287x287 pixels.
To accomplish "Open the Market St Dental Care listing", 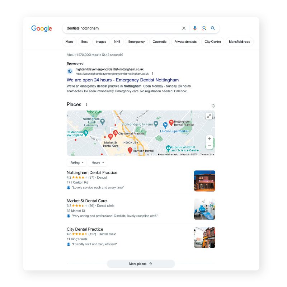I will pos(87,201).
